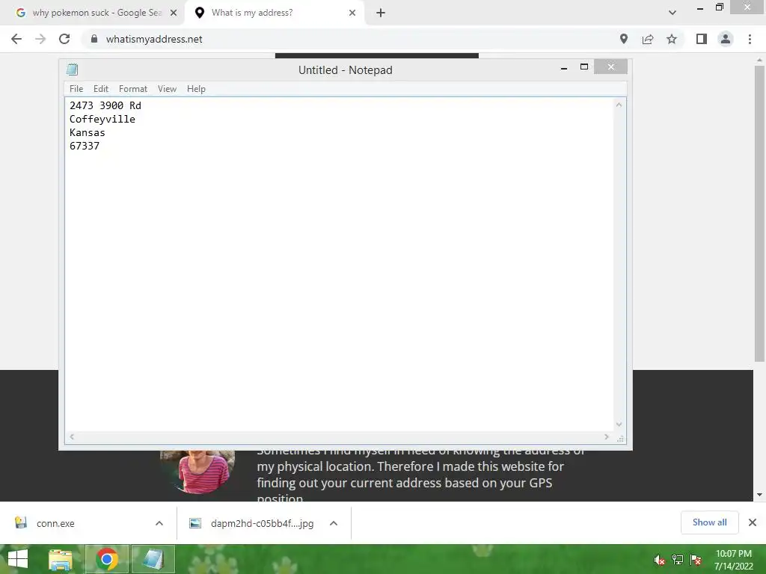Open downloaded dapm2hd jpg file
Image resolution: width=766 pixels, height=574 pixels.
262,523
